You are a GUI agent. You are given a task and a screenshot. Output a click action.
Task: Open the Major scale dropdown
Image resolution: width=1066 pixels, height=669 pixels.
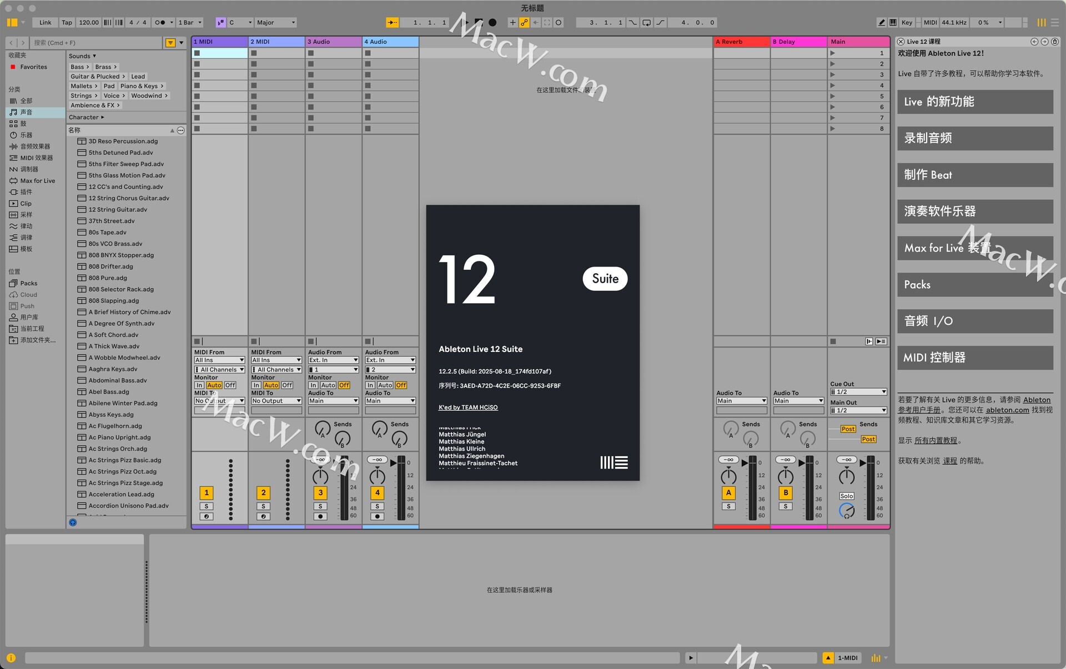tap(276, 23)
